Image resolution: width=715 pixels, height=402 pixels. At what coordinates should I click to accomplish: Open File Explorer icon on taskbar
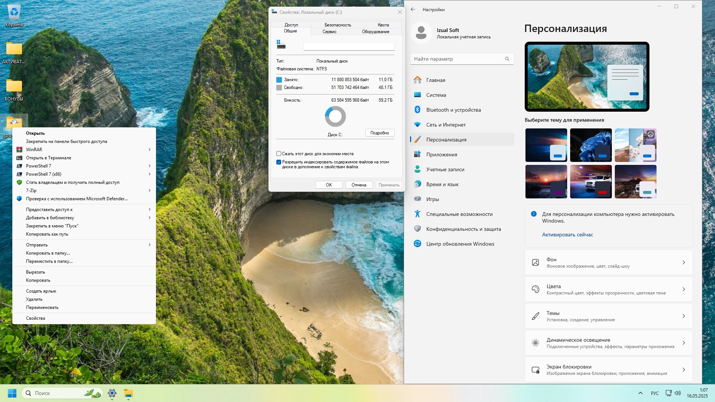tap(128, 393)
